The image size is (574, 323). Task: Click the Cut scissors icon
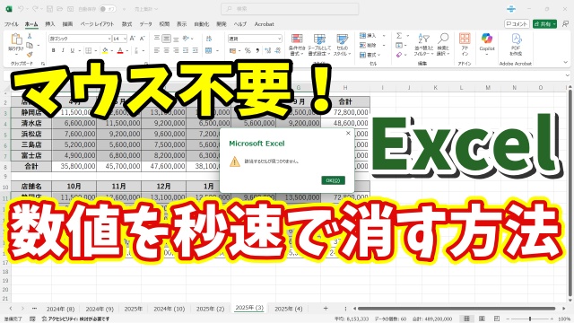[x=30, y=36]
